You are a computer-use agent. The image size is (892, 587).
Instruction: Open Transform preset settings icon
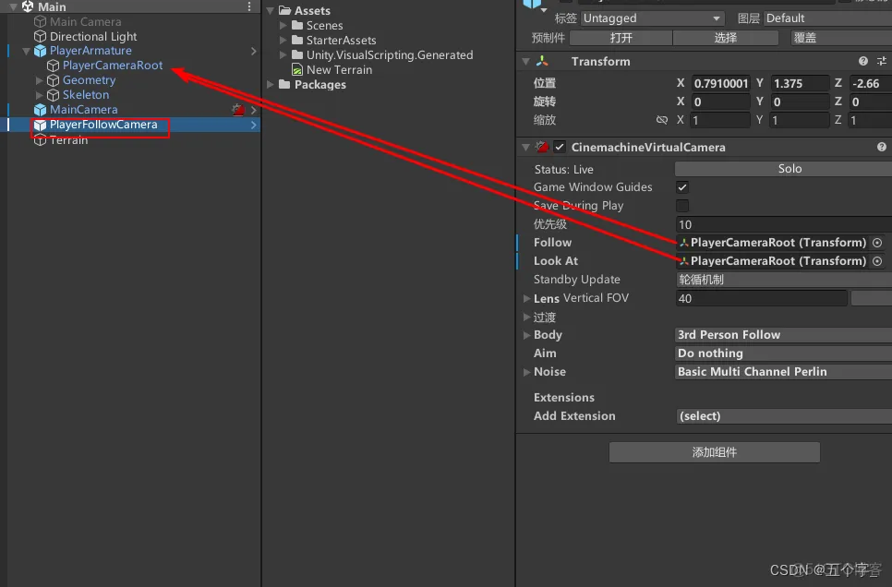(x=882, y=61)
